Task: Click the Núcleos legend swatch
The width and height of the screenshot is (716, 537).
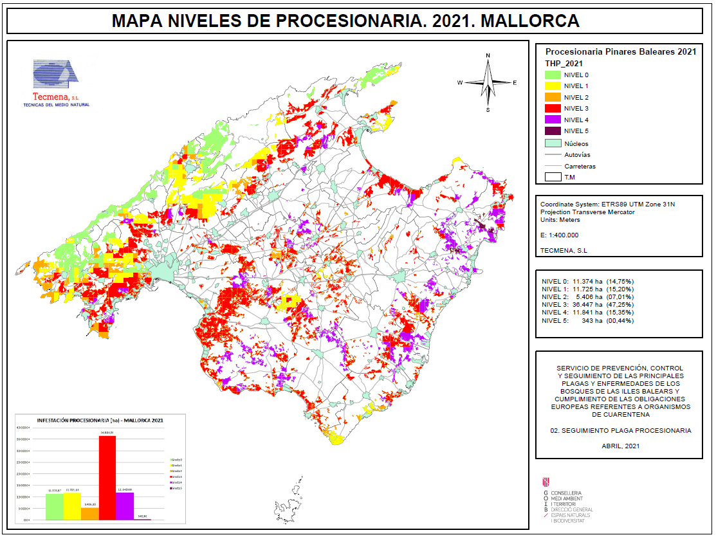Action: 553,143
